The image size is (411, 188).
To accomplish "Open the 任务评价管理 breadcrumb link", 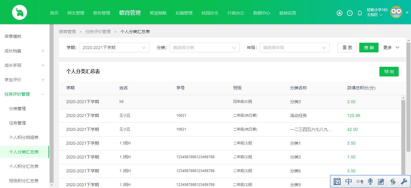I will pyautogui.click(x=98, y=31).
